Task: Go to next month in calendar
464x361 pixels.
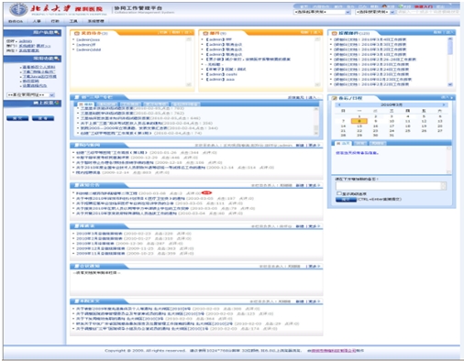Action: point(444,104)
